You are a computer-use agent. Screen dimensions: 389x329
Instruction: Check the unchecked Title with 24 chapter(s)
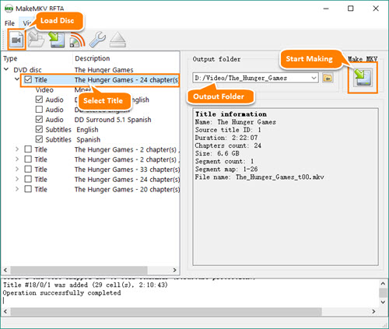28,179
